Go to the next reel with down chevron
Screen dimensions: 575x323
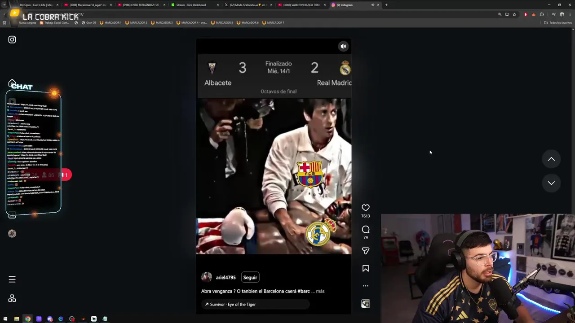point(551,183)
